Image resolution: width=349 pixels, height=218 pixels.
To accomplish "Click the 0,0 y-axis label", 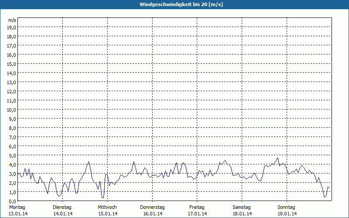I will click(12, 201).
